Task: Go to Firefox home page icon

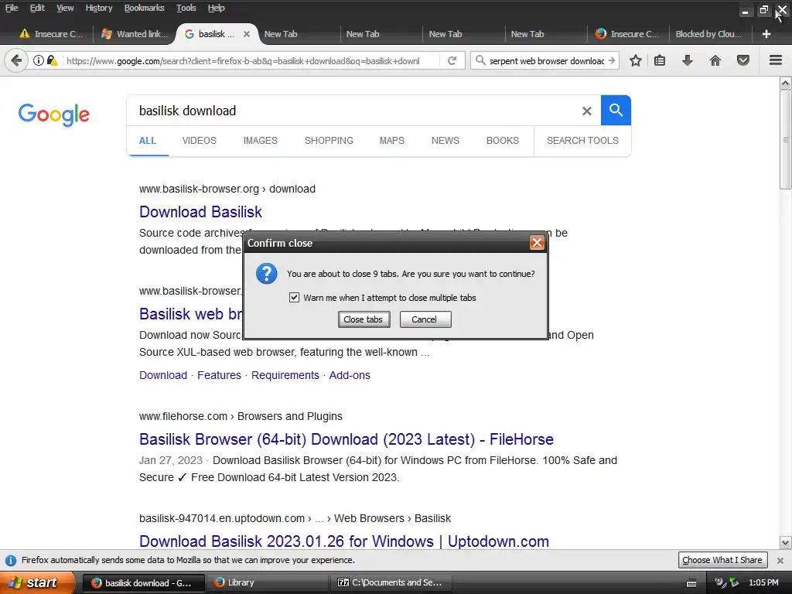Action: click(715, 60)
